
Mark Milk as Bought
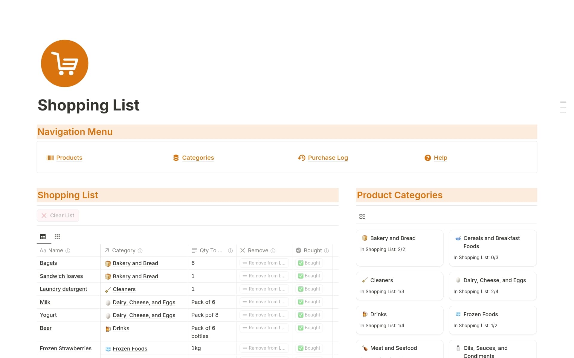point(309,302)
